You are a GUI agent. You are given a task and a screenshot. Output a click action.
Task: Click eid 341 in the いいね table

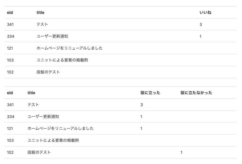[x=10, y=24]
